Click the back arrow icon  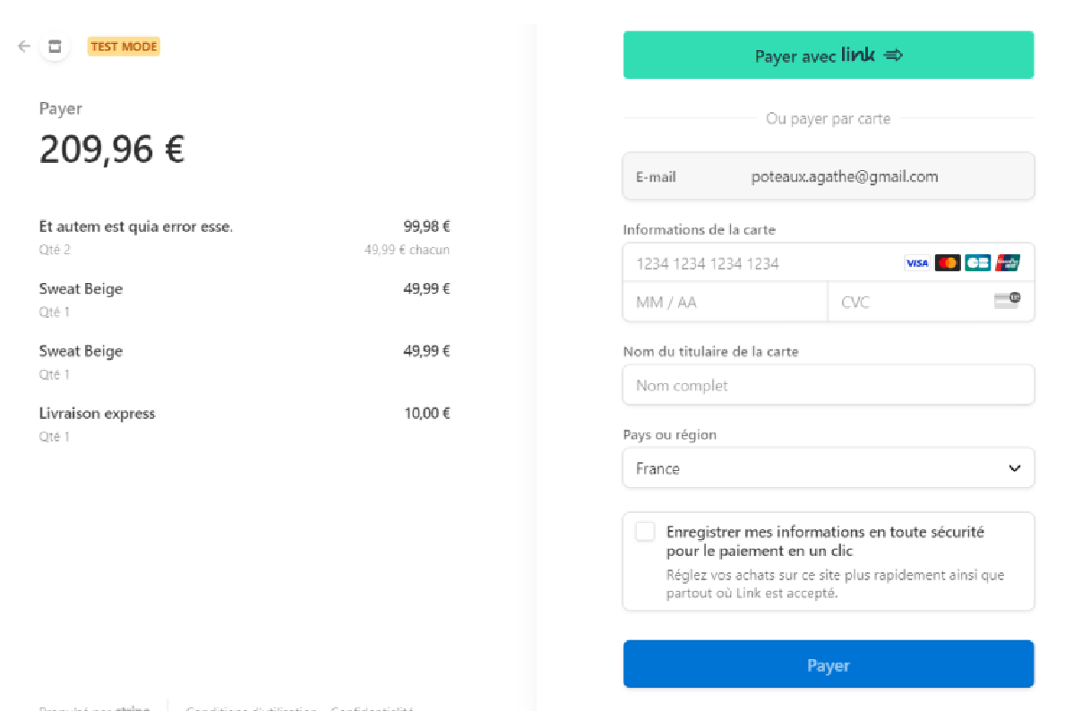[24, 46]
